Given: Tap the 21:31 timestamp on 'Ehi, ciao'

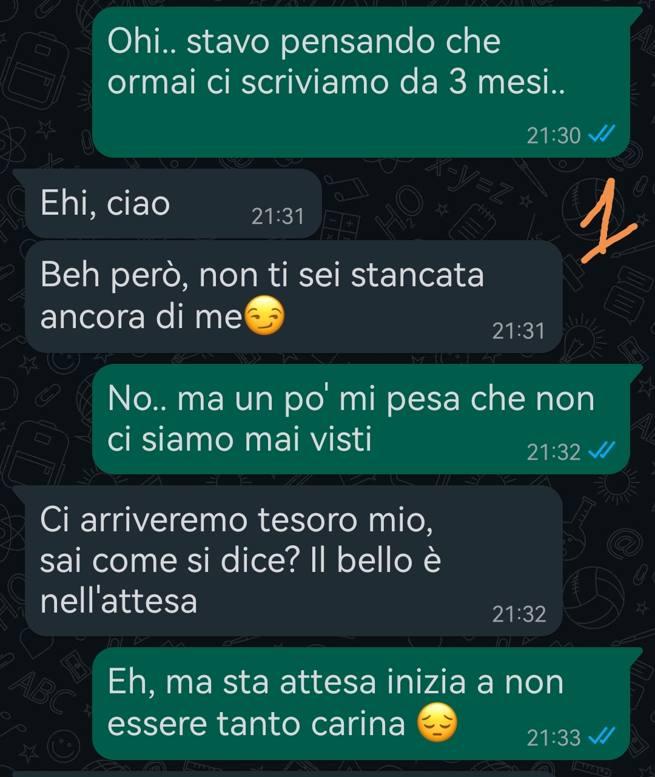Looking at the screenshot, I should pos(278,217).
